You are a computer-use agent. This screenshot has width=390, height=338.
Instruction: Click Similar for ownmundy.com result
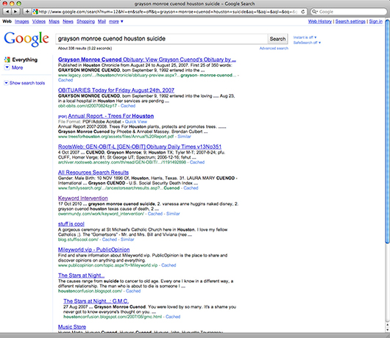(173, 214)
